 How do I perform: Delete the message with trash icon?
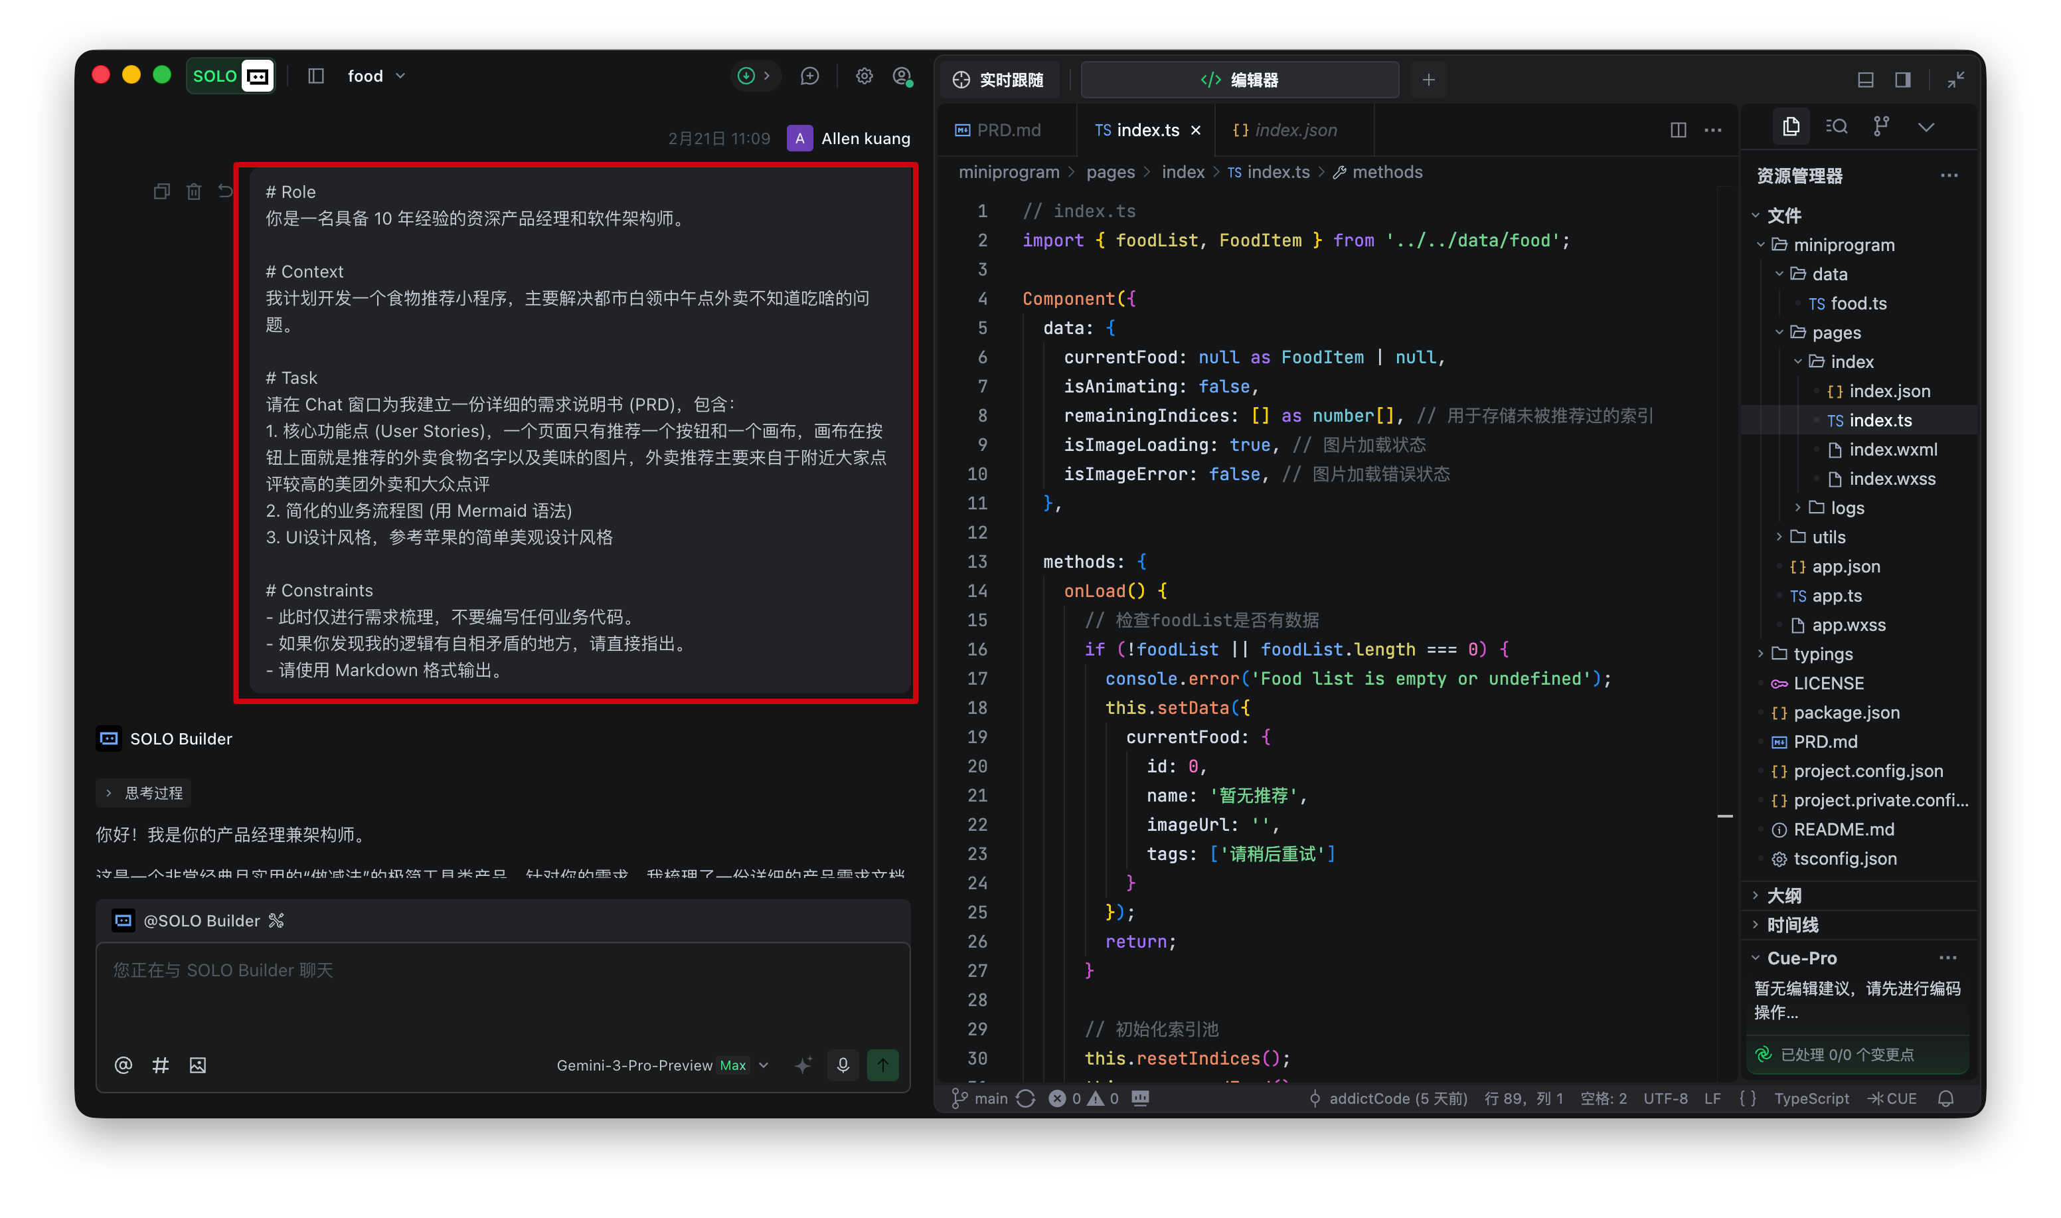tap(194, 191)
